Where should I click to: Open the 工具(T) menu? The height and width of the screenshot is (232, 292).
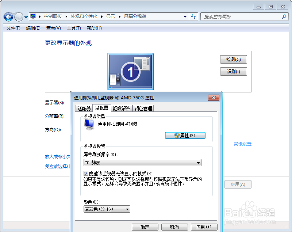coord(74,28)
